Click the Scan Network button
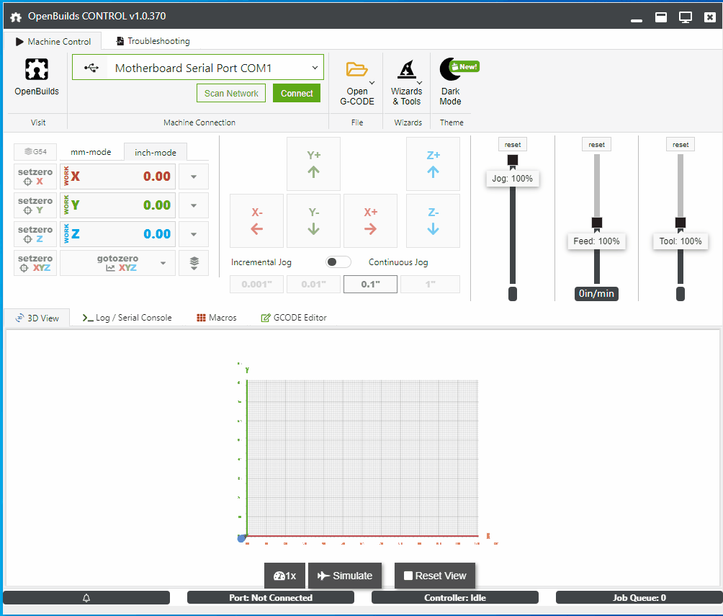Image resolution: width=723 pixels, height=616 pixels. click(231, 93)
